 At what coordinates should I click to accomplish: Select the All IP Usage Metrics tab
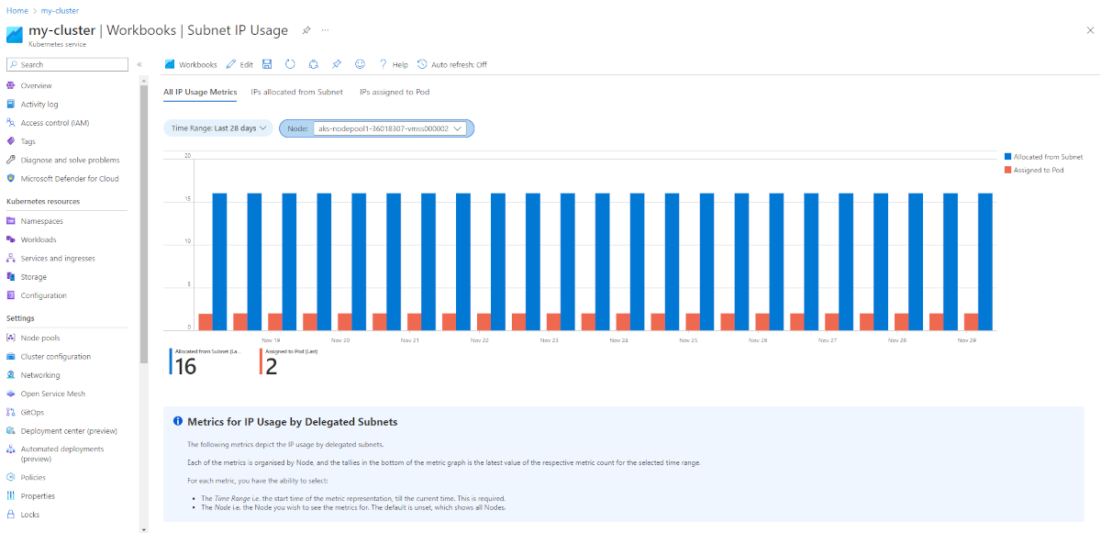click(x=200, y=92)
